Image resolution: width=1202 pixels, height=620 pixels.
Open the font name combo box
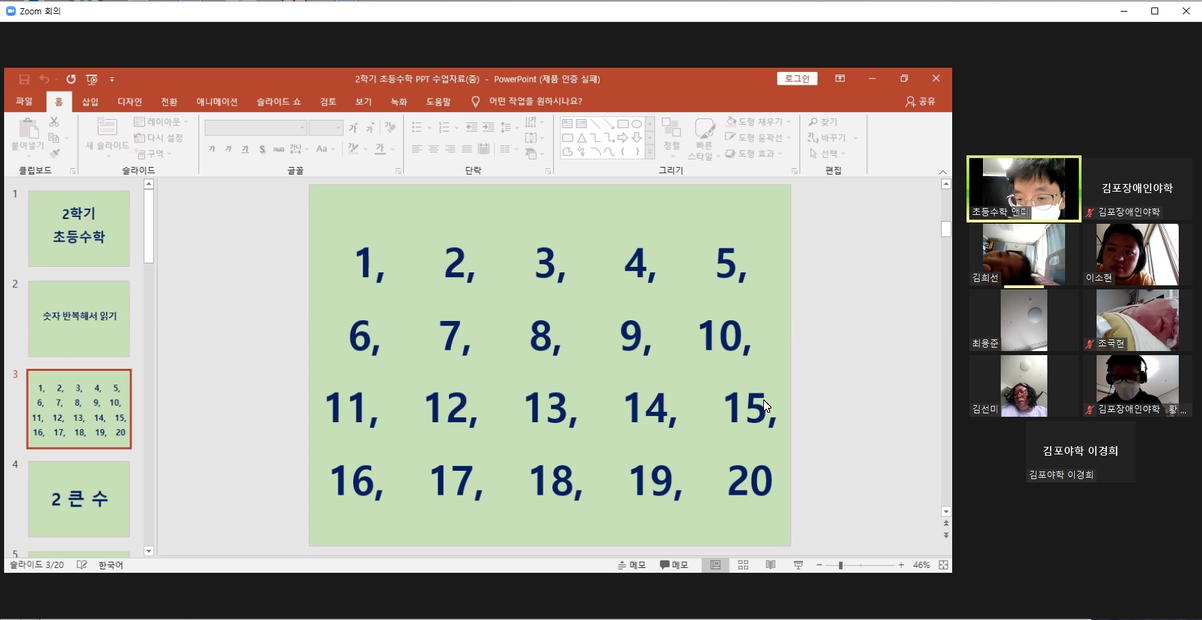(255, 128)
